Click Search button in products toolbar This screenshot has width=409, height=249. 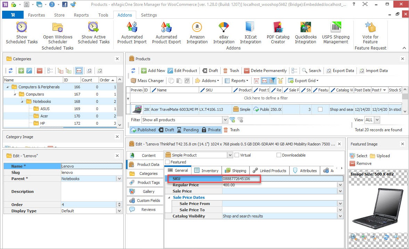[311, 71]
